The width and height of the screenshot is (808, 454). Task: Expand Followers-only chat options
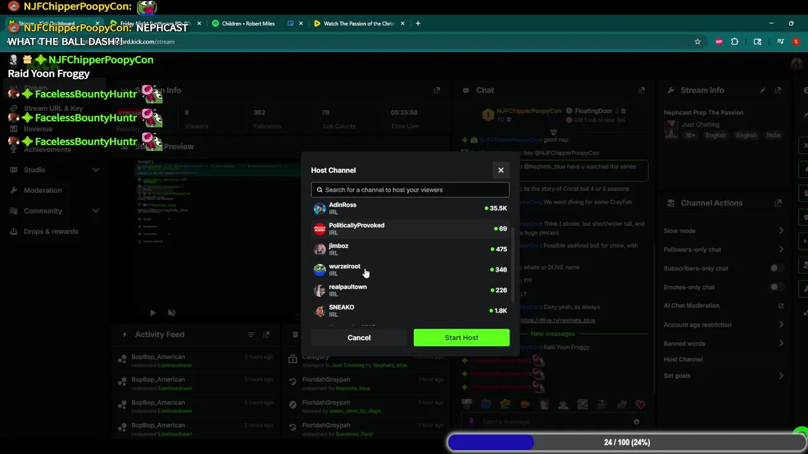tap(781, 250)
